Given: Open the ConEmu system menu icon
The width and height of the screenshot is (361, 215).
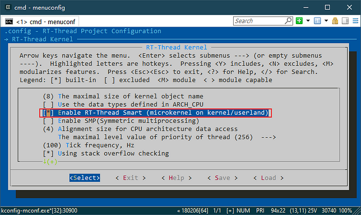Looking at the screenshot, I should pos(8,7).
